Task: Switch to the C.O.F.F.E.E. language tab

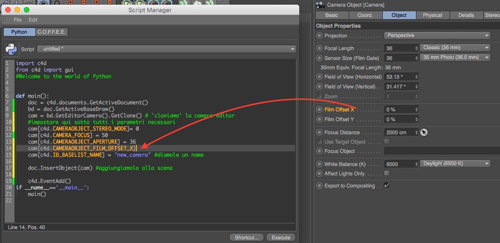Action: (51, 32)
